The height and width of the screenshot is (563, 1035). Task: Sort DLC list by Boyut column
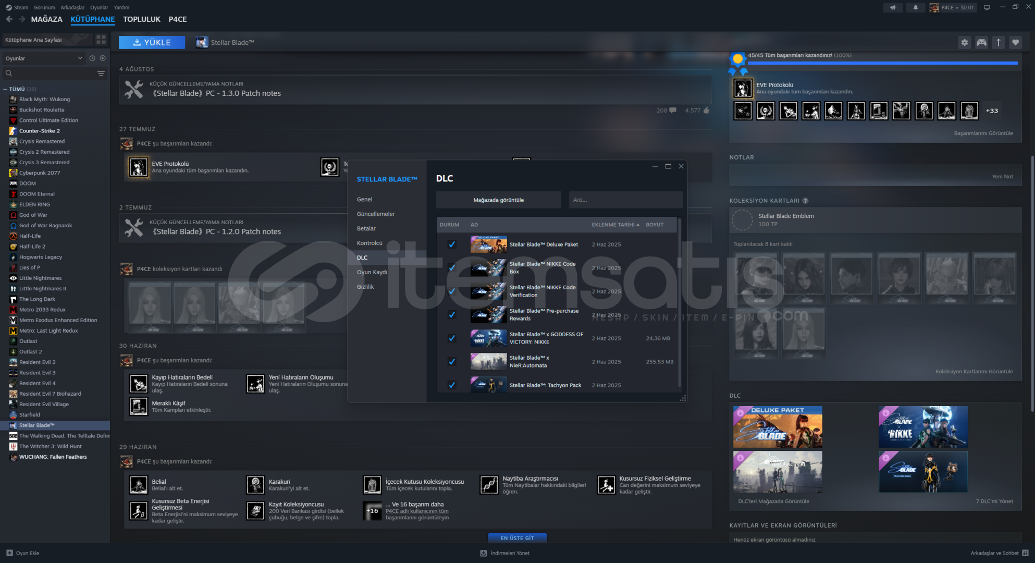655,225
